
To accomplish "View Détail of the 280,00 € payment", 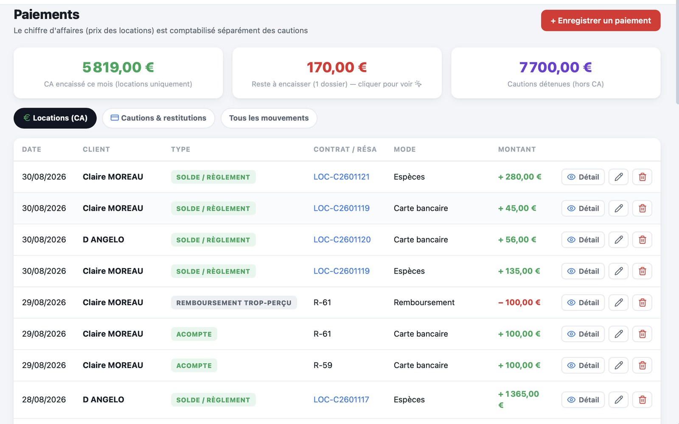I will pyautogui.click(x=583, y=177).
